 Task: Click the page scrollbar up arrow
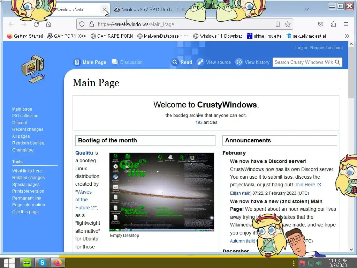(x=351, y=44)
